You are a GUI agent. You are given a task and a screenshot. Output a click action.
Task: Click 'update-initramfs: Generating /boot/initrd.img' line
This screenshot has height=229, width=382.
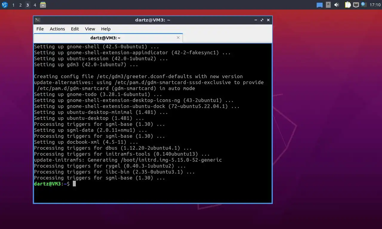click(x=128, y=160)
